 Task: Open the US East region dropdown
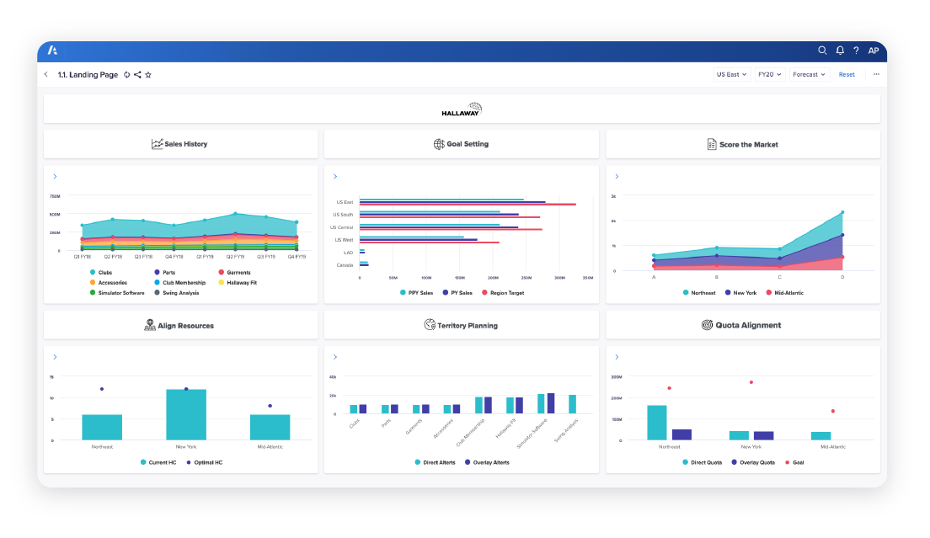pos(731,75)
